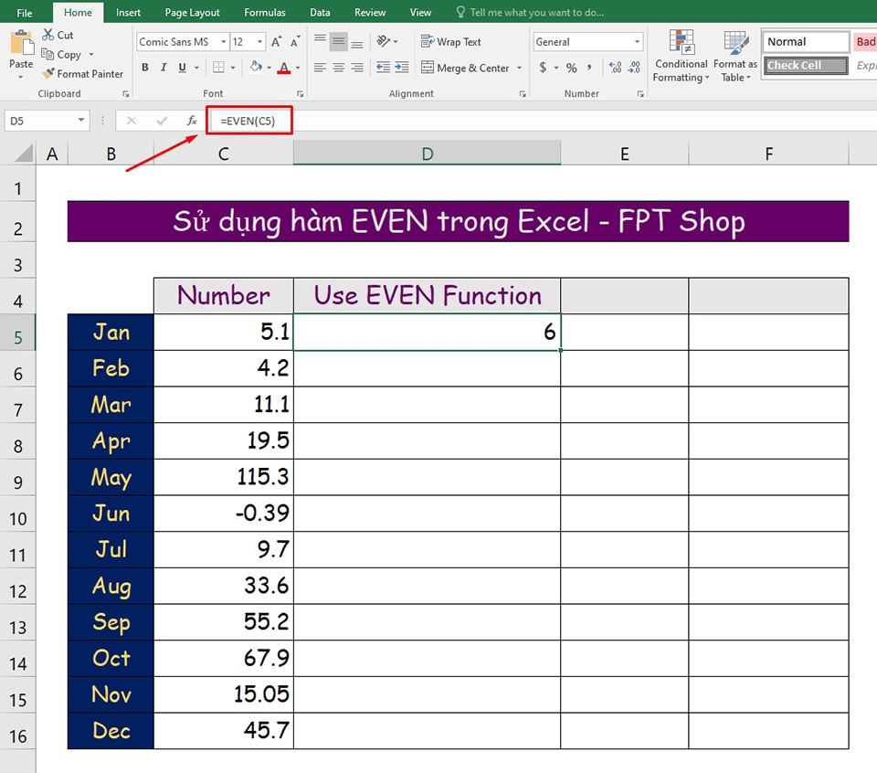Align text right in cell
This screenshot has width=877, height=773.
coord(357,68)
